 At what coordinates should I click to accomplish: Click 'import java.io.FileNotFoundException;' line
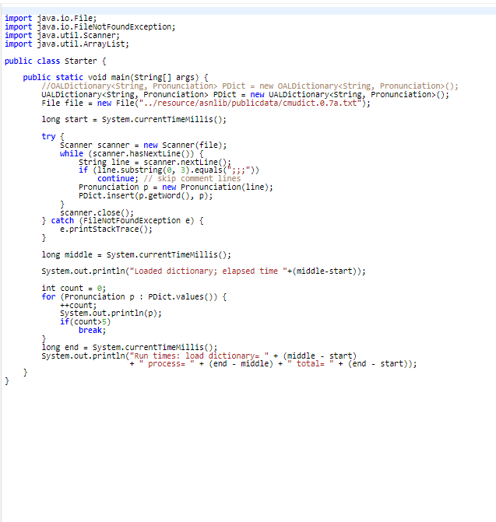point(90,27)
